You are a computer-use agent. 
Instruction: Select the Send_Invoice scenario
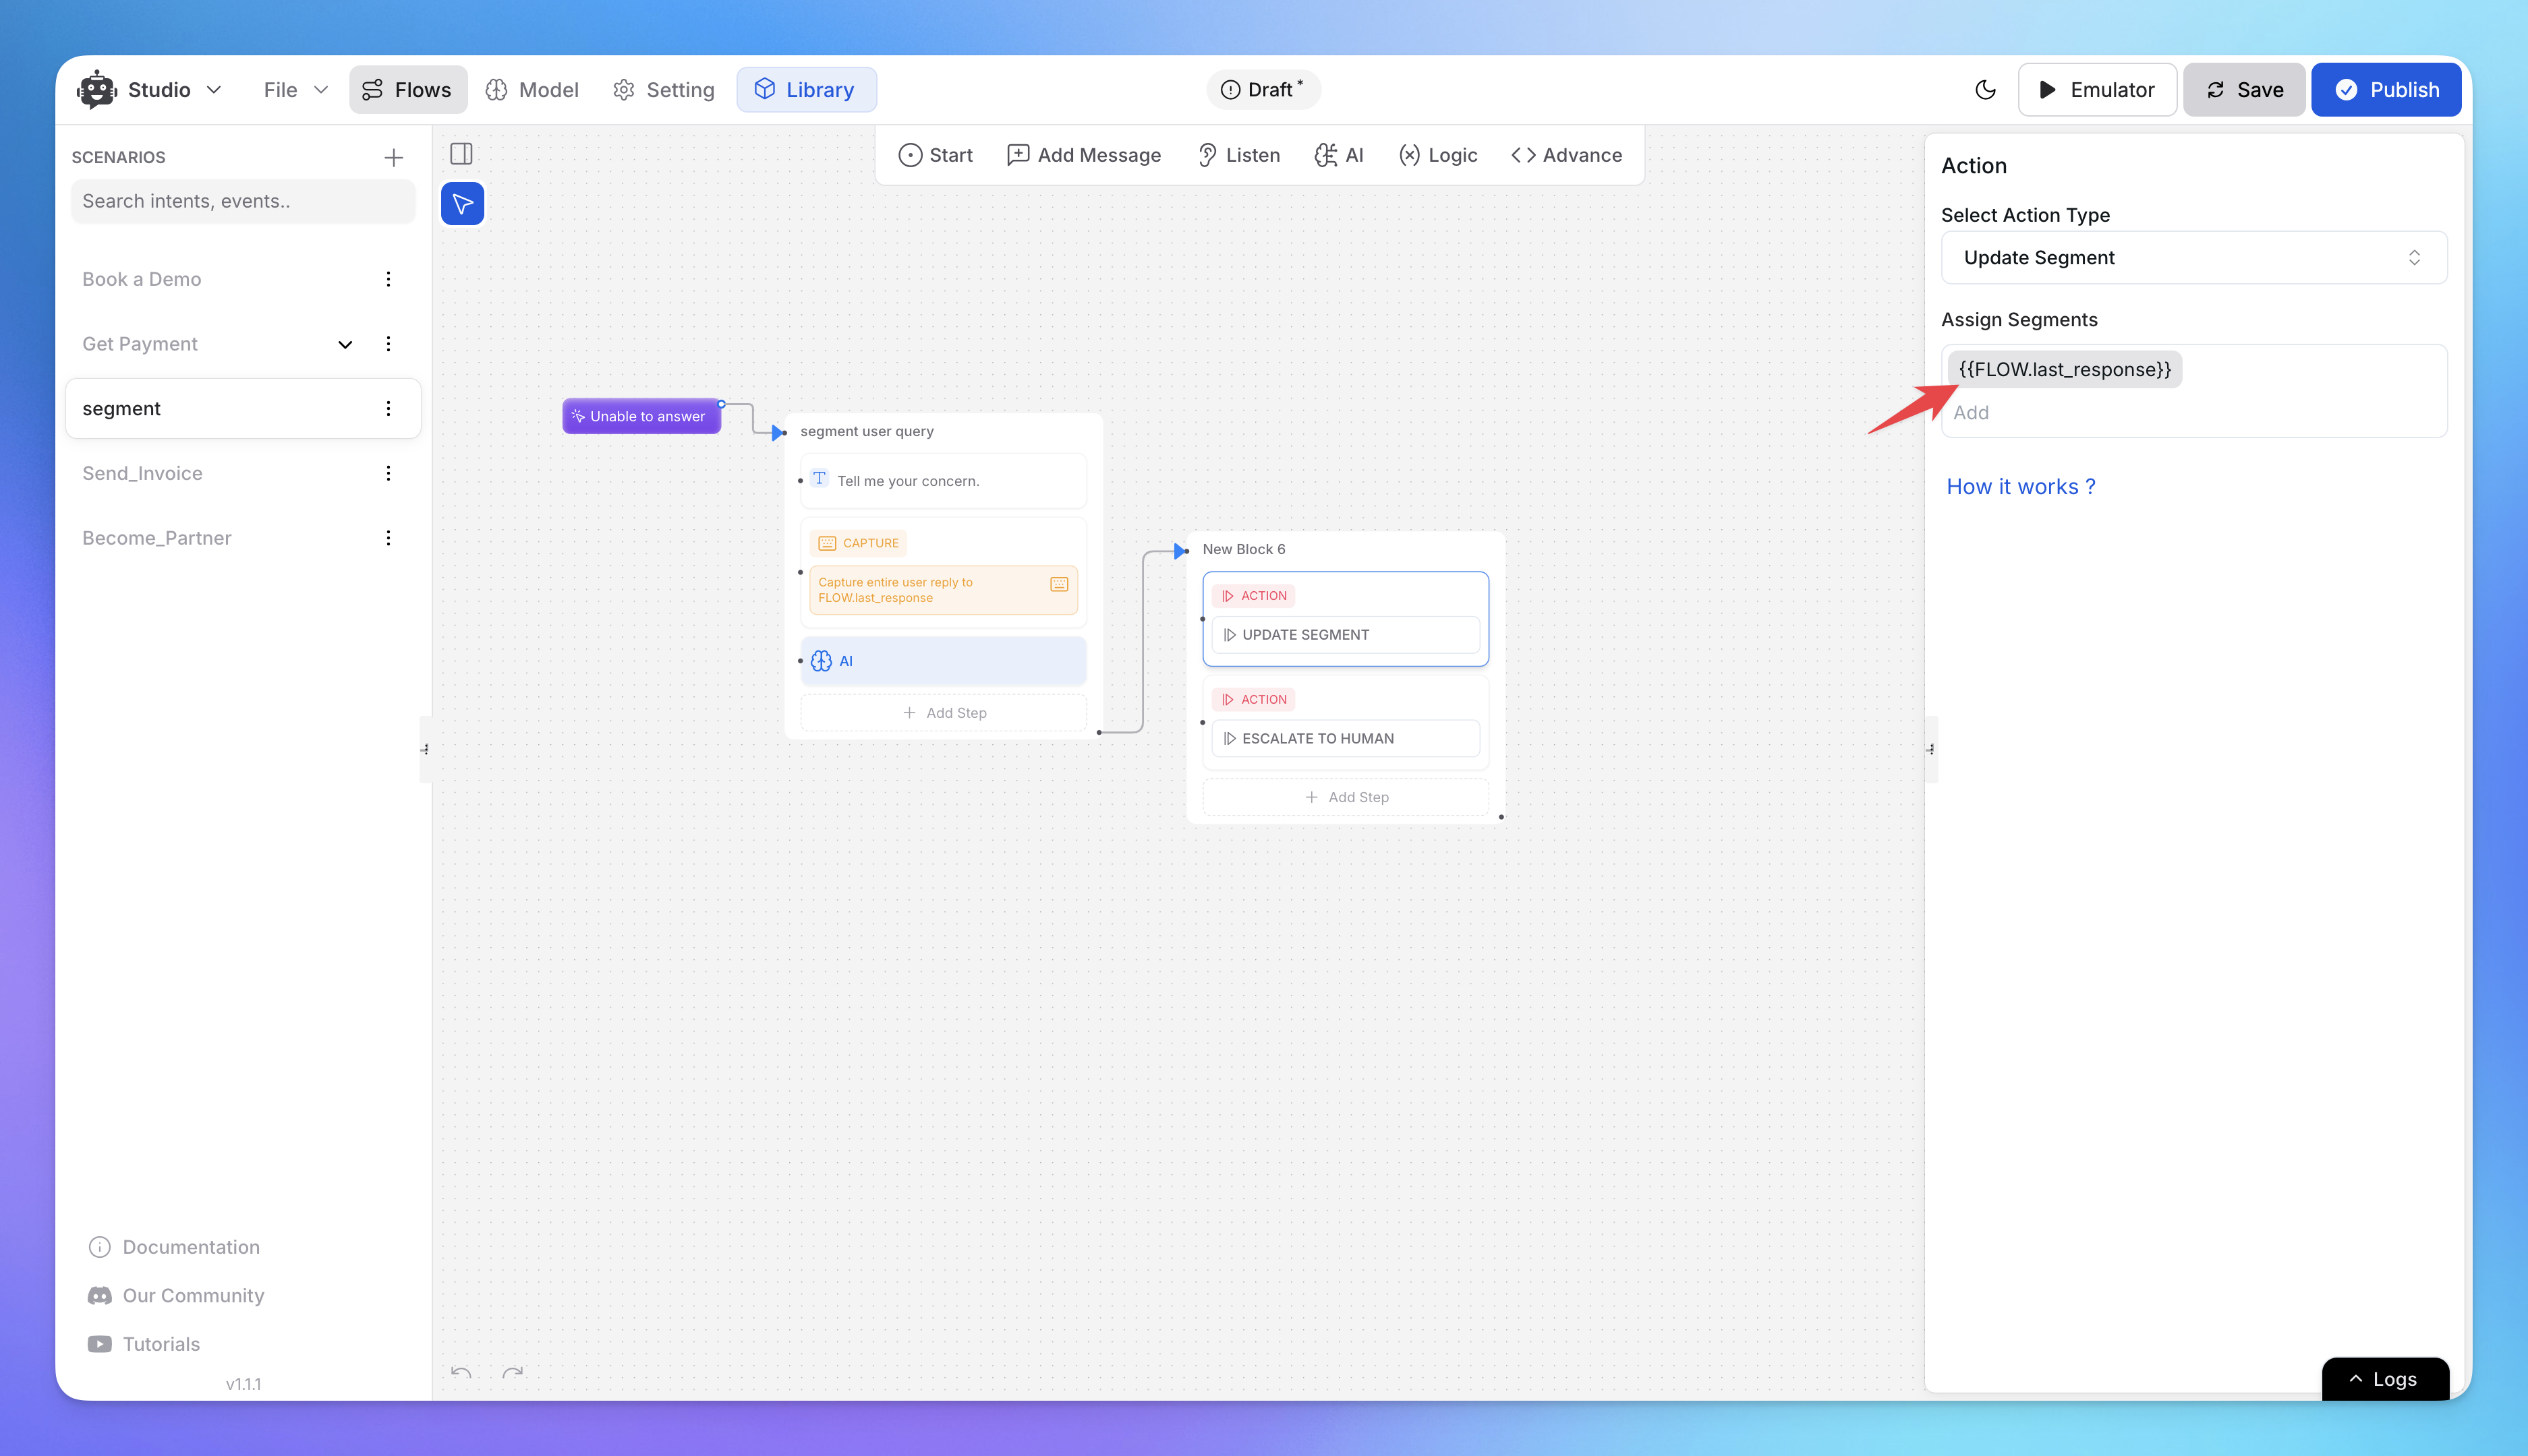[142, 473]
